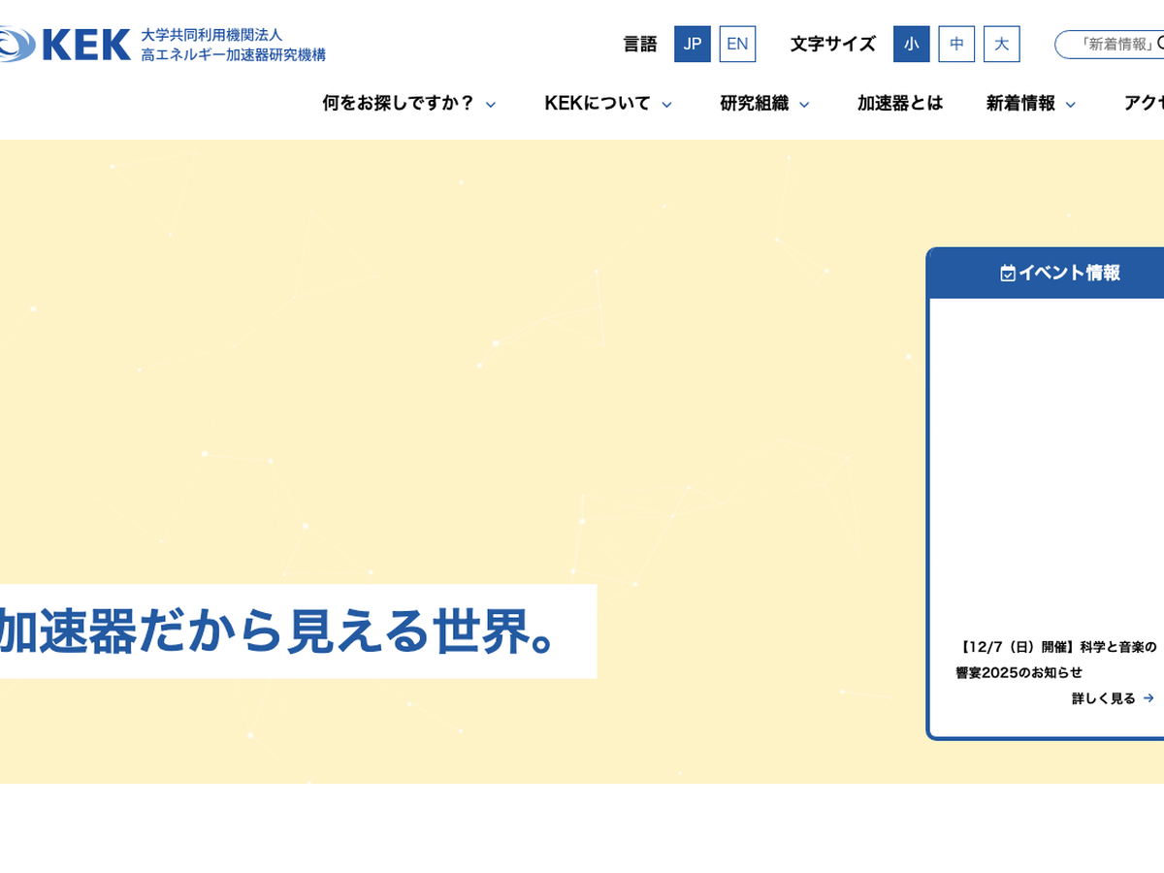The image size is (1164, 873).
Task: Click the 加速器だから見える世界。 headline banner
Action: coord(281,631)
